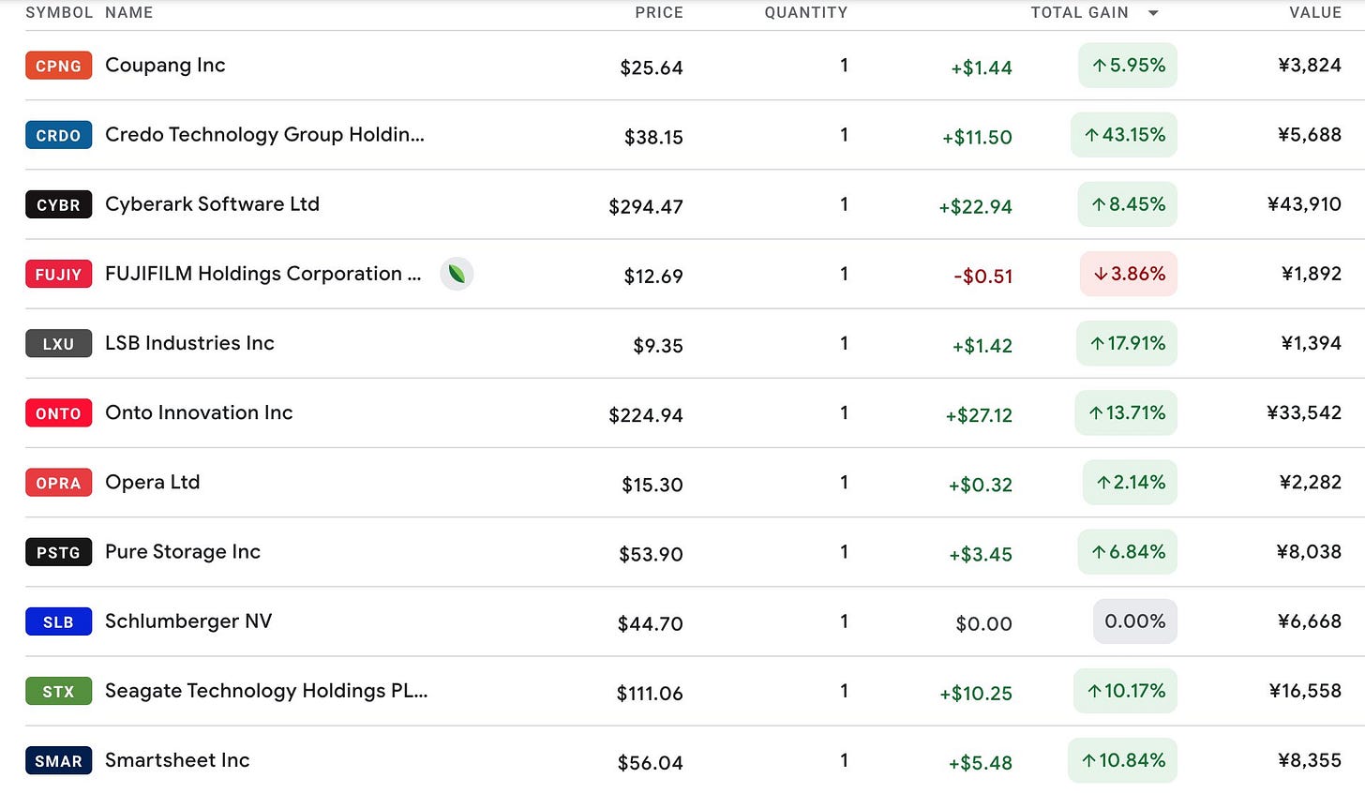Viewport: 1365px width, 793px height.
Task: Click the $12.69 price for FUJIFILM
Action: click(653, 276)
